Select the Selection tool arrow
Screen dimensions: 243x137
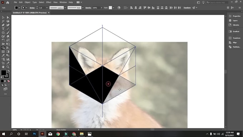pos(3,18)
